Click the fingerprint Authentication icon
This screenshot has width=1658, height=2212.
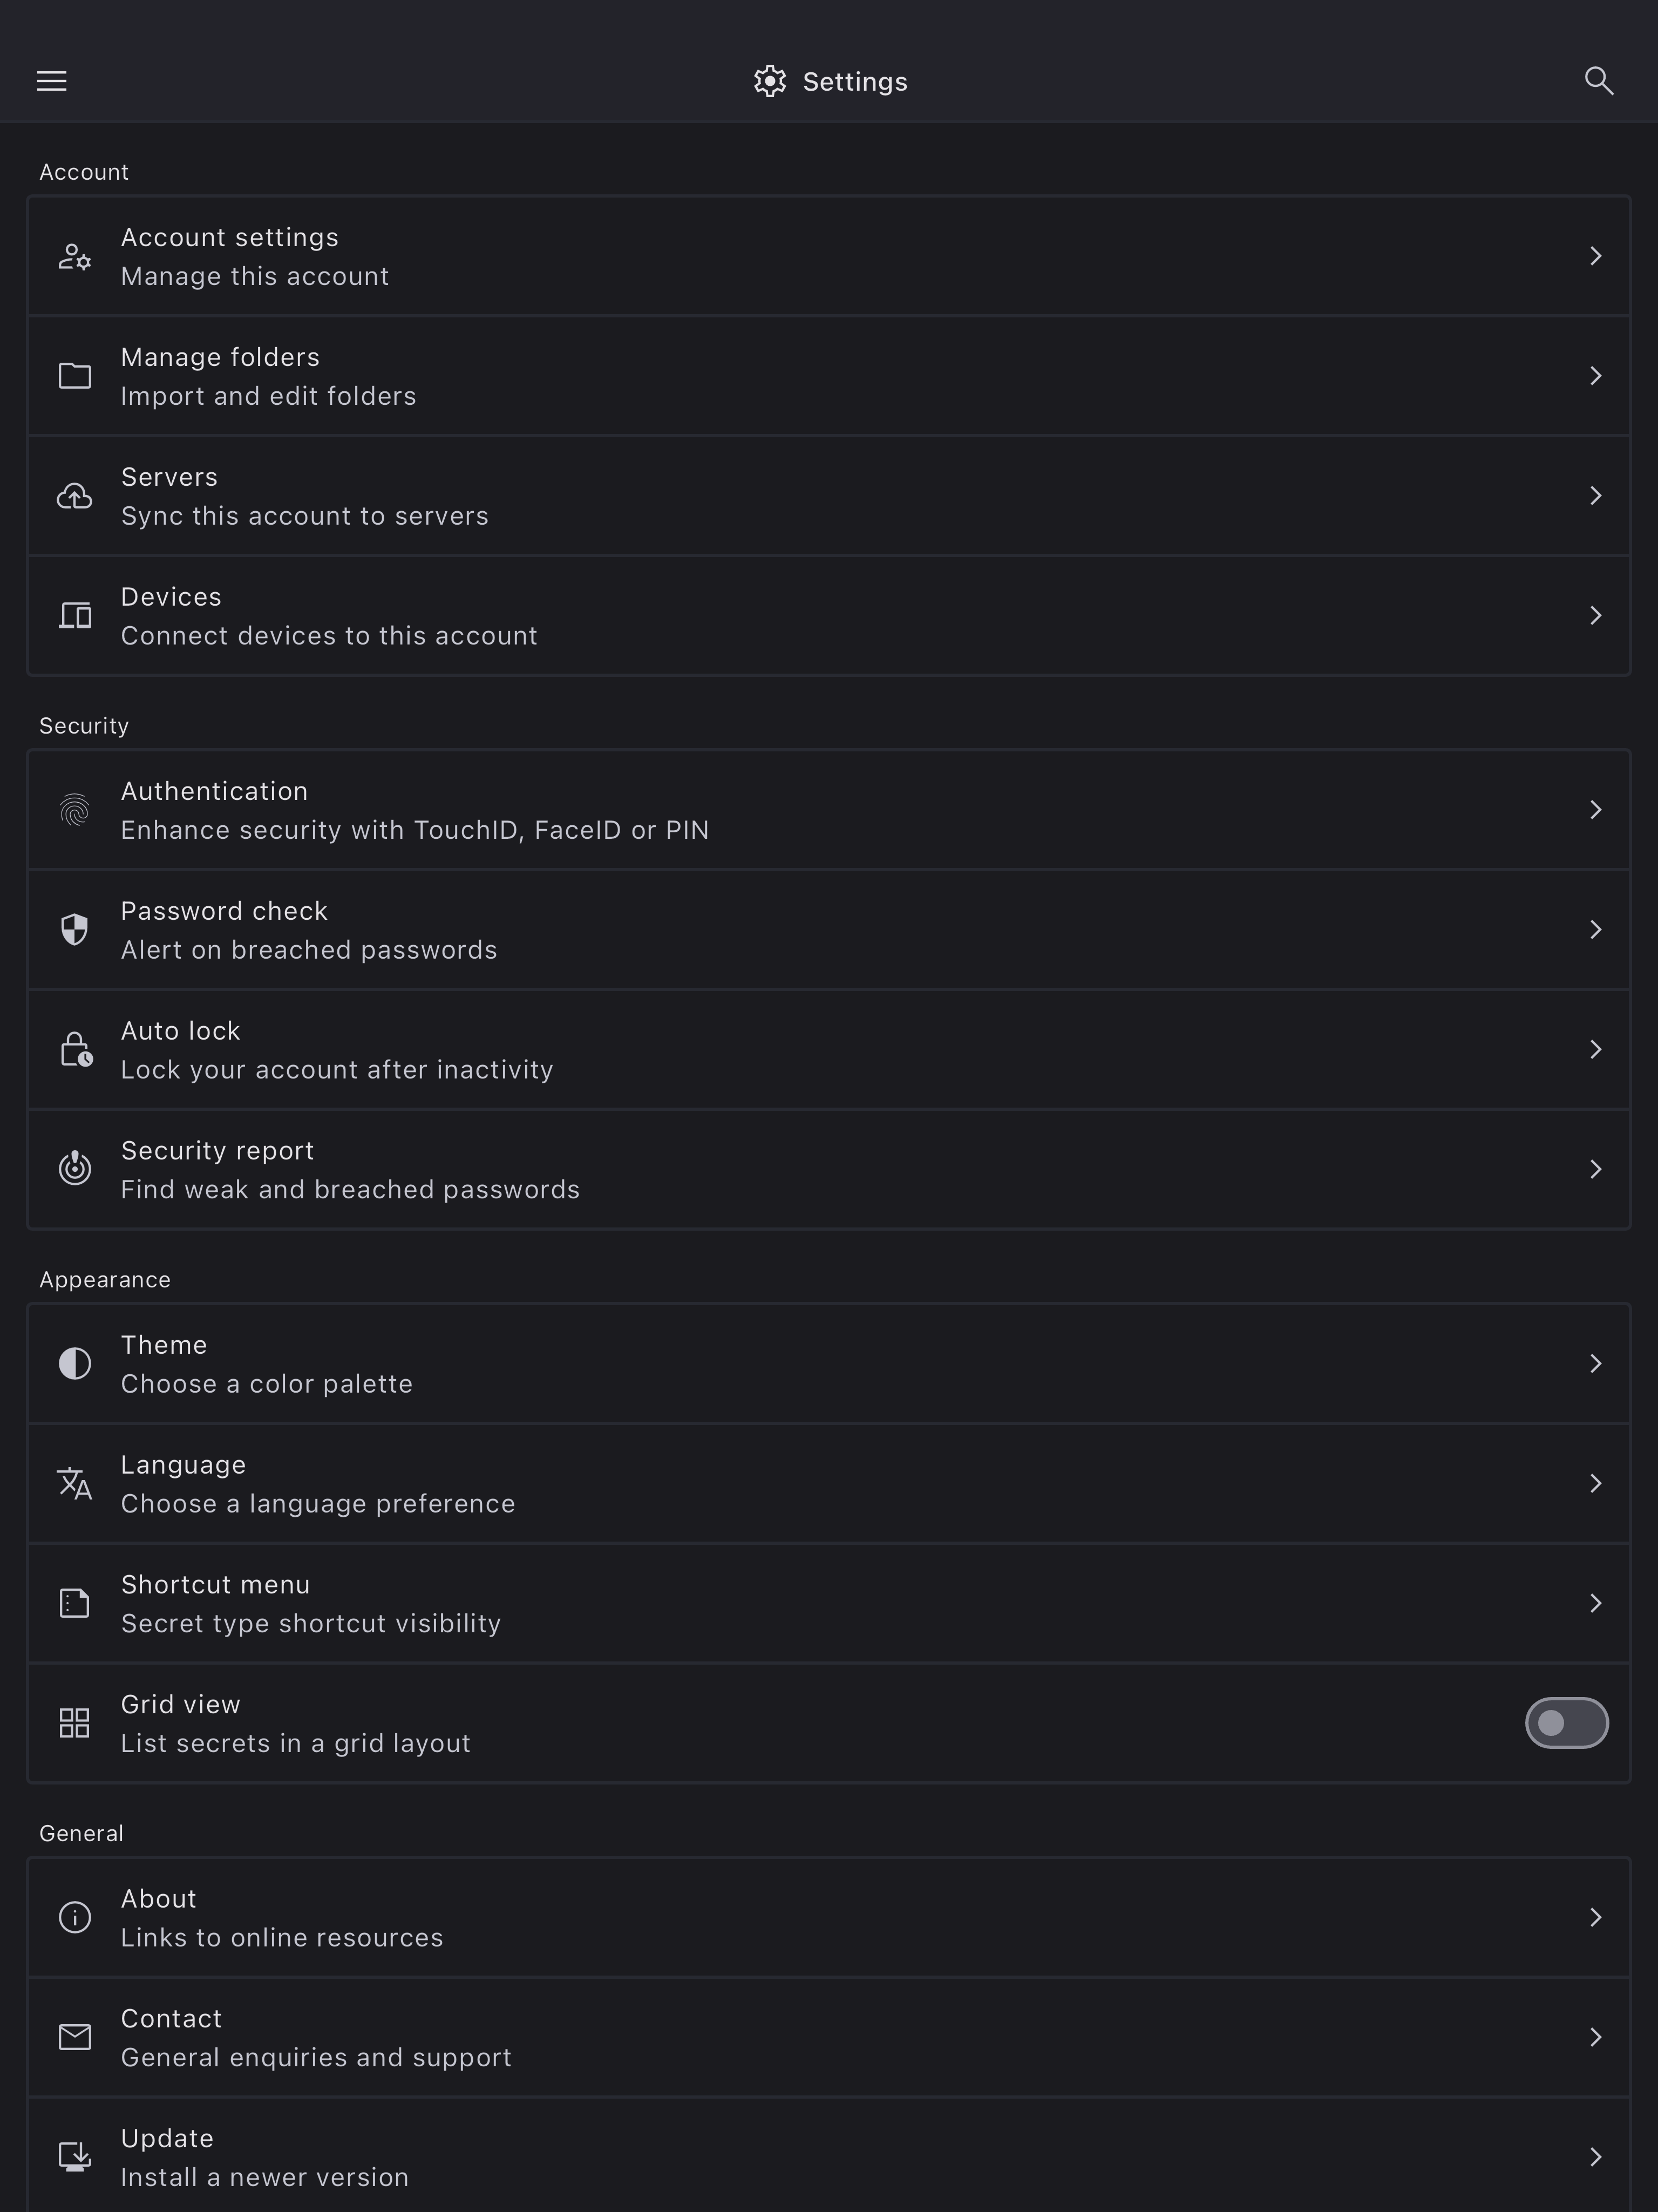coord(75,810)
